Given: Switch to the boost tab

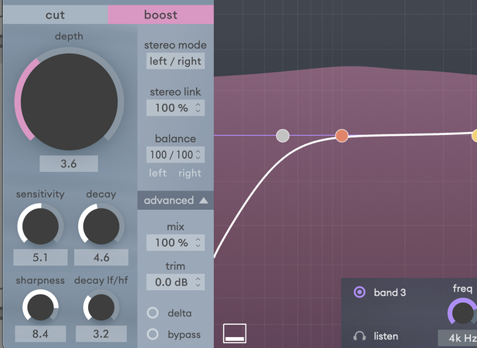Looking at the screenshot, I should pyautogui.click(x=161, y=15).
